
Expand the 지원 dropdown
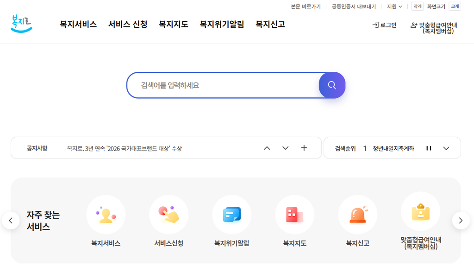pos(394,6)
